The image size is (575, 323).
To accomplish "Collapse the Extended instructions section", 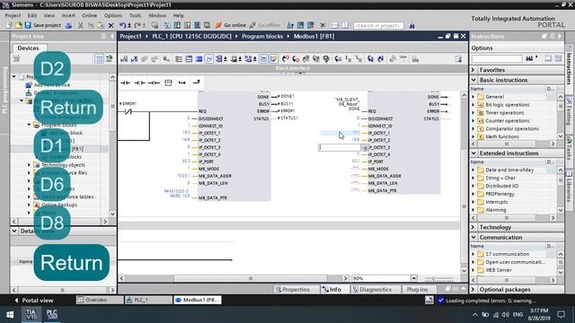I will click(x=473, y=153).
